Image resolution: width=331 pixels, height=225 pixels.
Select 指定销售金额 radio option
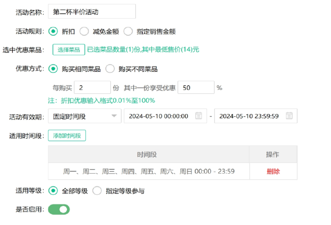(128, 31)
